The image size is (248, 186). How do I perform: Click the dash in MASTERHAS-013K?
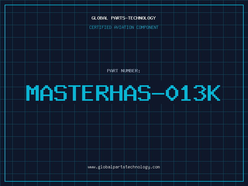[158, 94]
